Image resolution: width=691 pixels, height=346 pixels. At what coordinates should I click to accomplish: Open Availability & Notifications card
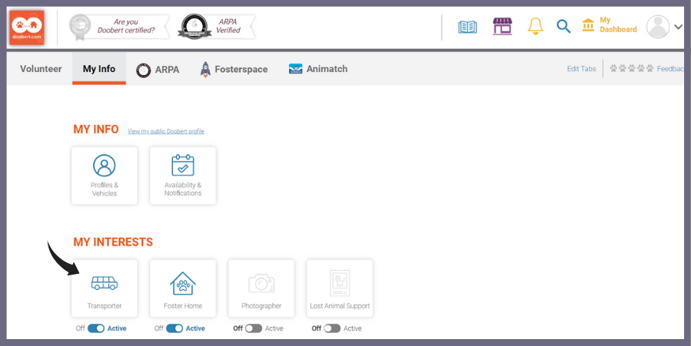[183, 176]
